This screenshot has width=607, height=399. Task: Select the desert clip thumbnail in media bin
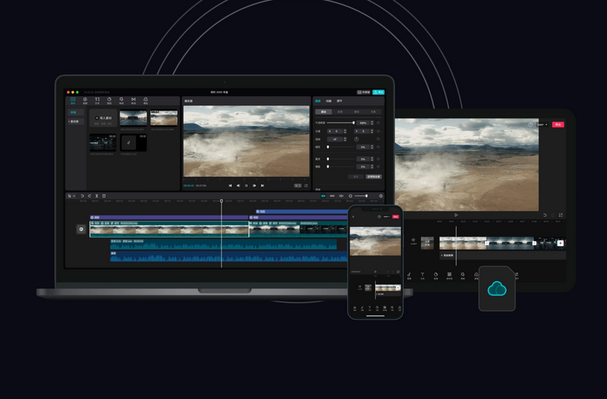(x=164, y=118)
